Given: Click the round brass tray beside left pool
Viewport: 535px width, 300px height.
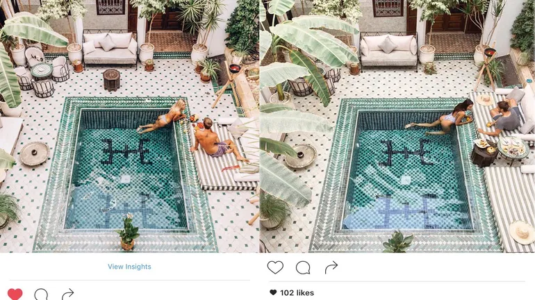Looking at the screenshot, I should pyautogui.click(x=35, y=153).
